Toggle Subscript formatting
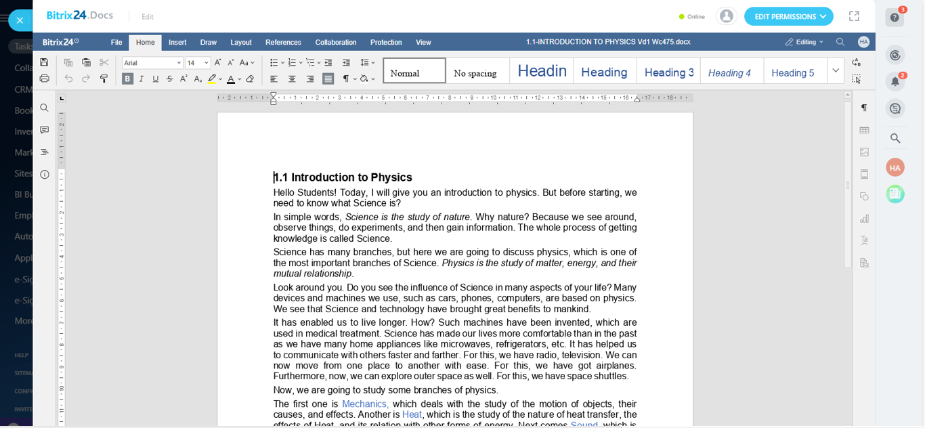This screenshot has width=925, height=428. coord(198,79)
